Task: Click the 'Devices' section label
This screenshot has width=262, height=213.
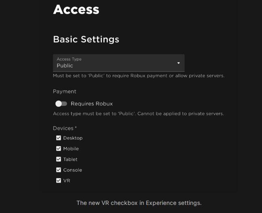Action: point(64,128)
